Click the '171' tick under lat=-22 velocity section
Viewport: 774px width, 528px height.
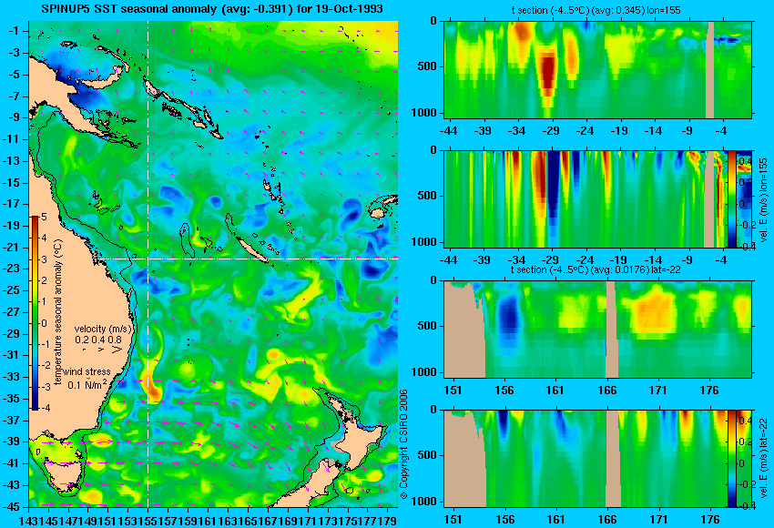(658, 520)
